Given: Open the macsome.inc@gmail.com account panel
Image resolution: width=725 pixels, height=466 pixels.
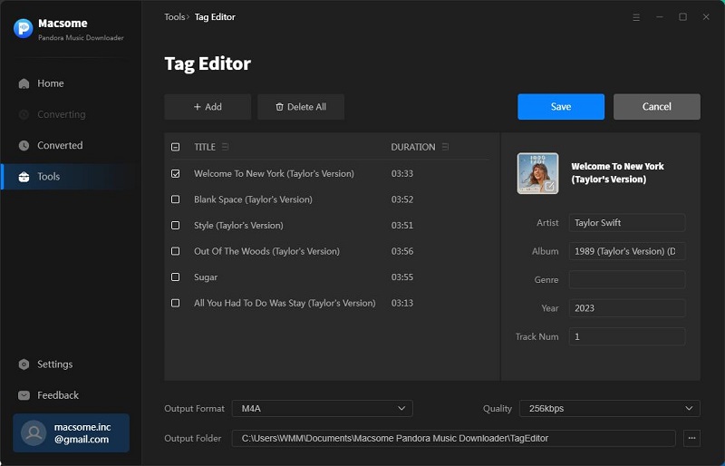Looking at the screenshot, I should point(72,432).
